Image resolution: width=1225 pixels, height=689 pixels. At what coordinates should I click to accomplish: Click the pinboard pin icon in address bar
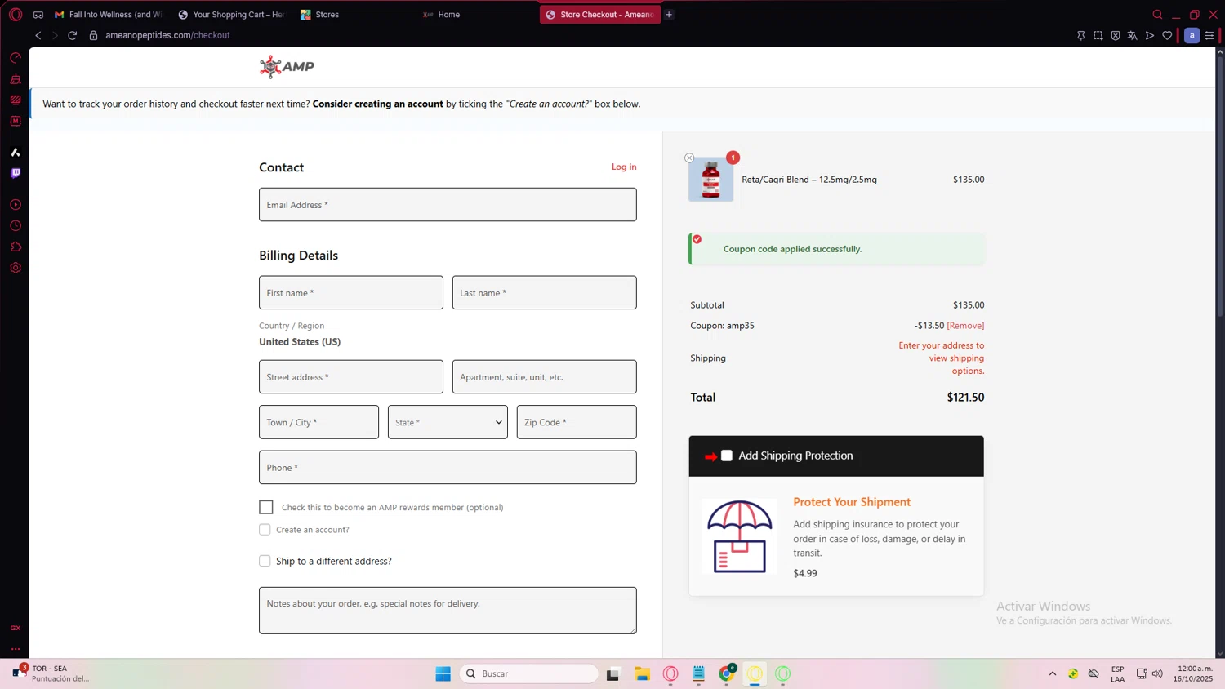[1080, 35]
